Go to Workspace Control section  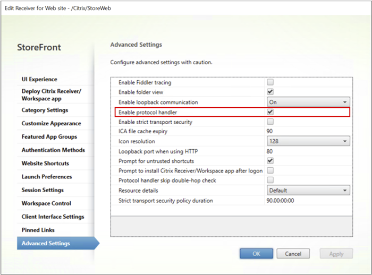tap(46, 203)
